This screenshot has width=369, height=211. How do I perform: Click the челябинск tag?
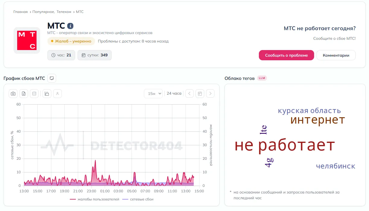pos(336,166)
